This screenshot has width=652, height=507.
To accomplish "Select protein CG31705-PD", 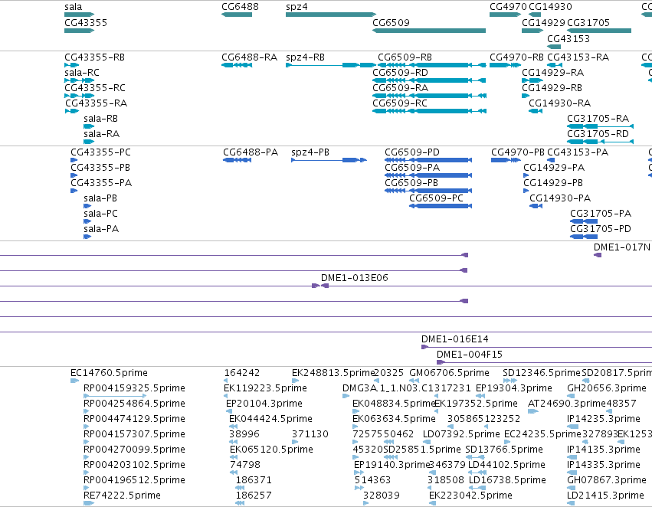I will [584, 237].
